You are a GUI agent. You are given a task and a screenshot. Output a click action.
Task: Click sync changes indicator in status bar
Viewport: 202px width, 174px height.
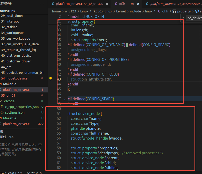click(x=15, y=173)
